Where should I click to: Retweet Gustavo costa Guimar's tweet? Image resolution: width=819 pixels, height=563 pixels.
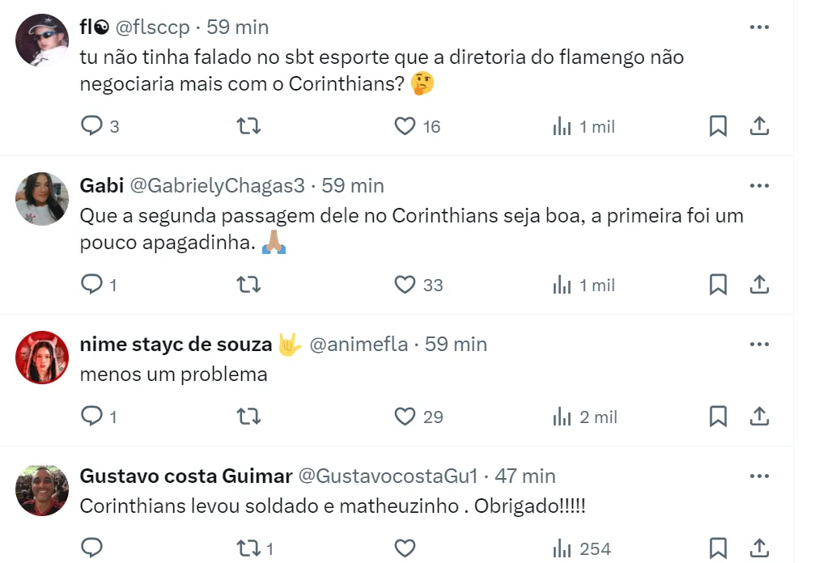[x=248, y=548]
